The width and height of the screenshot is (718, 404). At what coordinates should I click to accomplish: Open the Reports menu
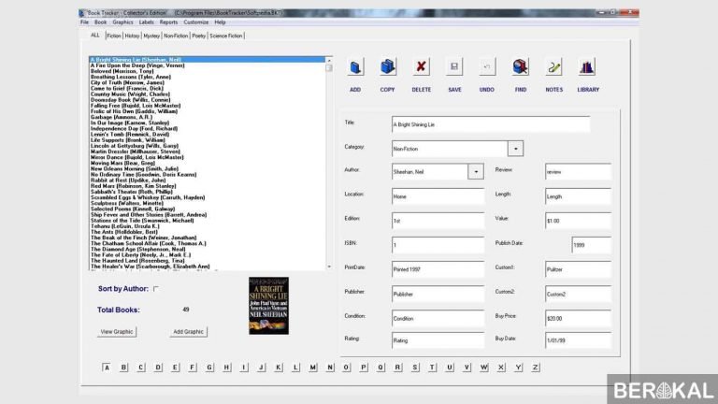[168, 22]
